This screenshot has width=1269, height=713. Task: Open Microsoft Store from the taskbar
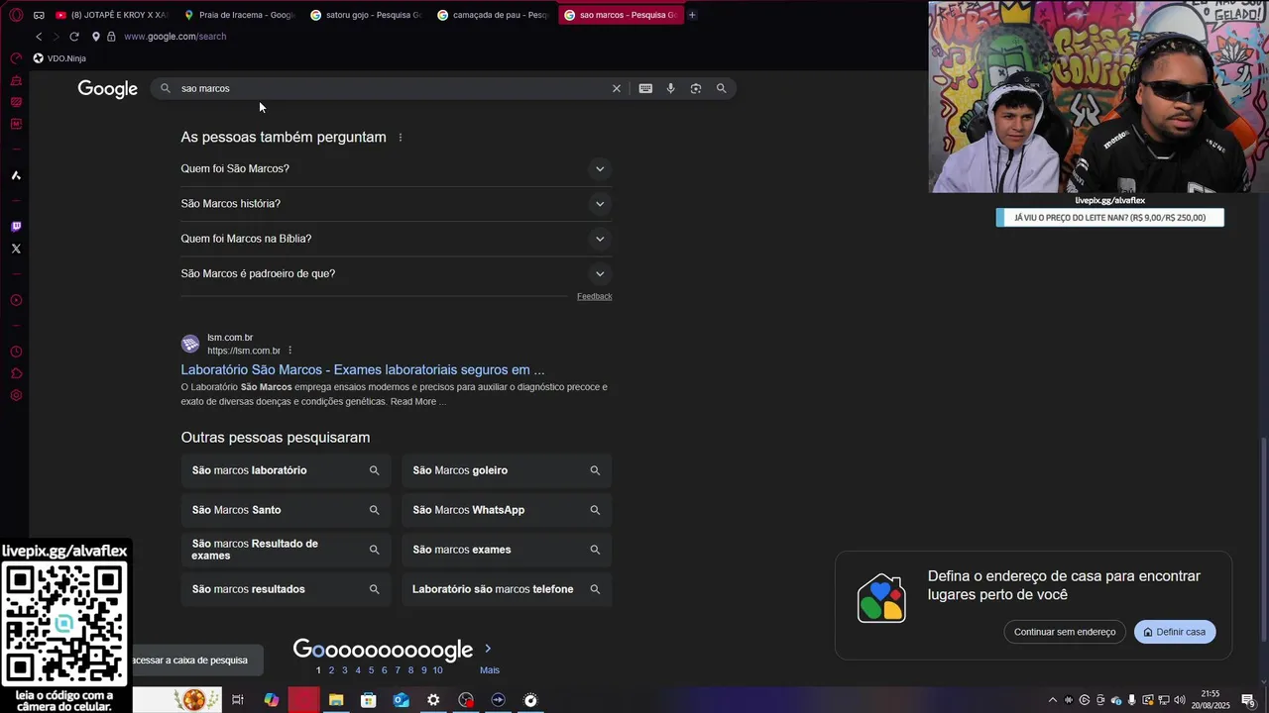click(x=369, y=700)
